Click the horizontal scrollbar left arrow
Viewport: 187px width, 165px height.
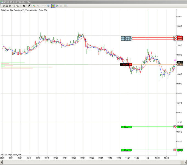(1, 162)
